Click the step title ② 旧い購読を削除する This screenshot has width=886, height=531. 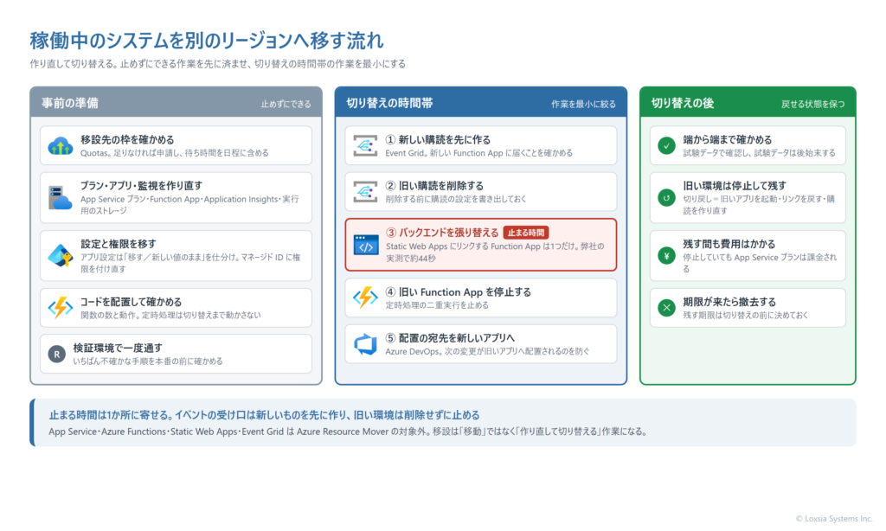(434, 185)
